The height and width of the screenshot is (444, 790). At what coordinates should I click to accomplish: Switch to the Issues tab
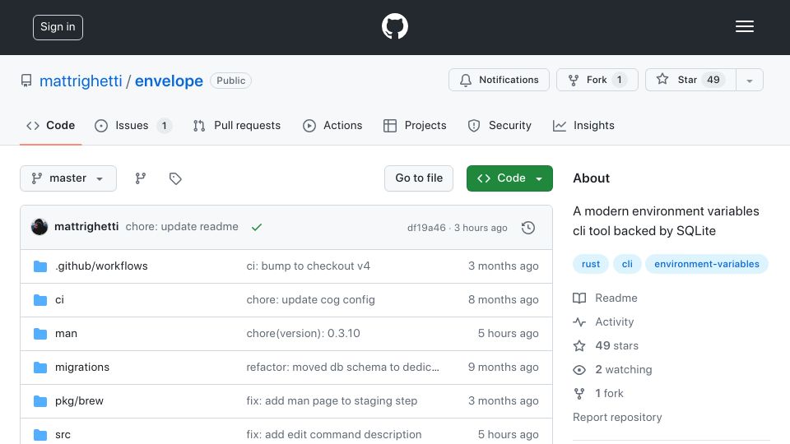click(133, 125)
